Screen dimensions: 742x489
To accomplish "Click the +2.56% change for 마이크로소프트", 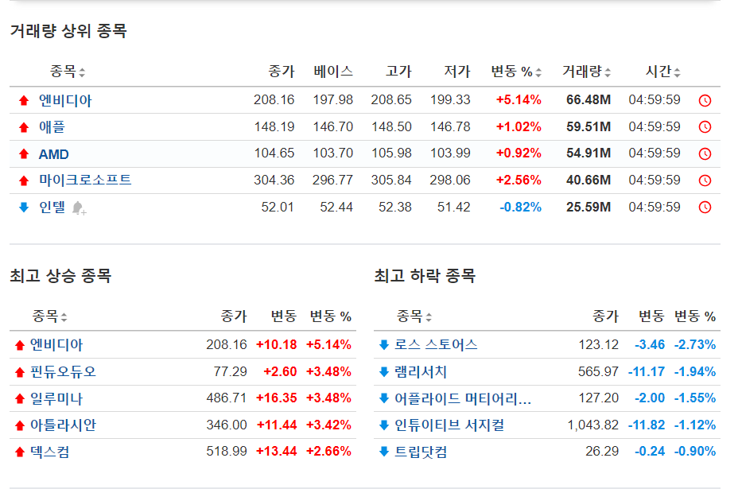I will [519, 180].
